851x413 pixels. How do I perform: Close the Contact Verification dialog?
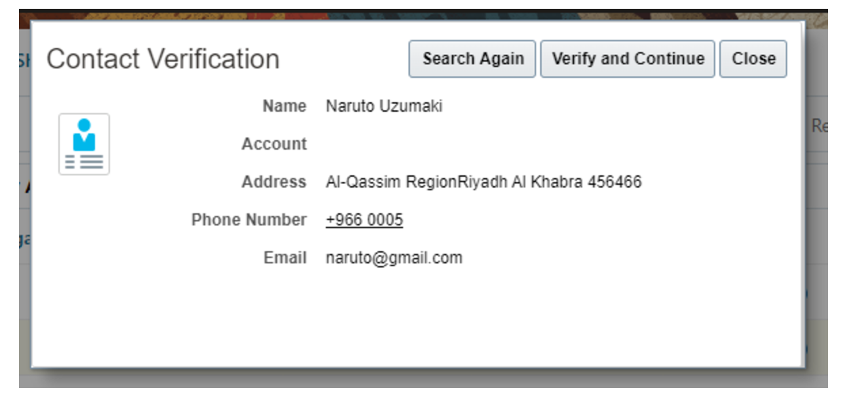pos(753,59)
